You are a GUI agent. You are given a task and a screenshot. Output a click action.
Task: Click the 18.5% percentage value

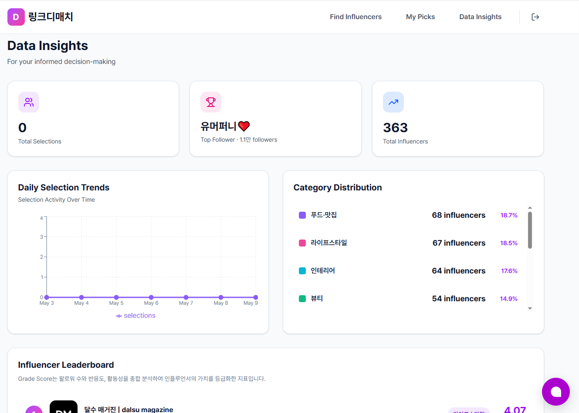pos(509,243)
